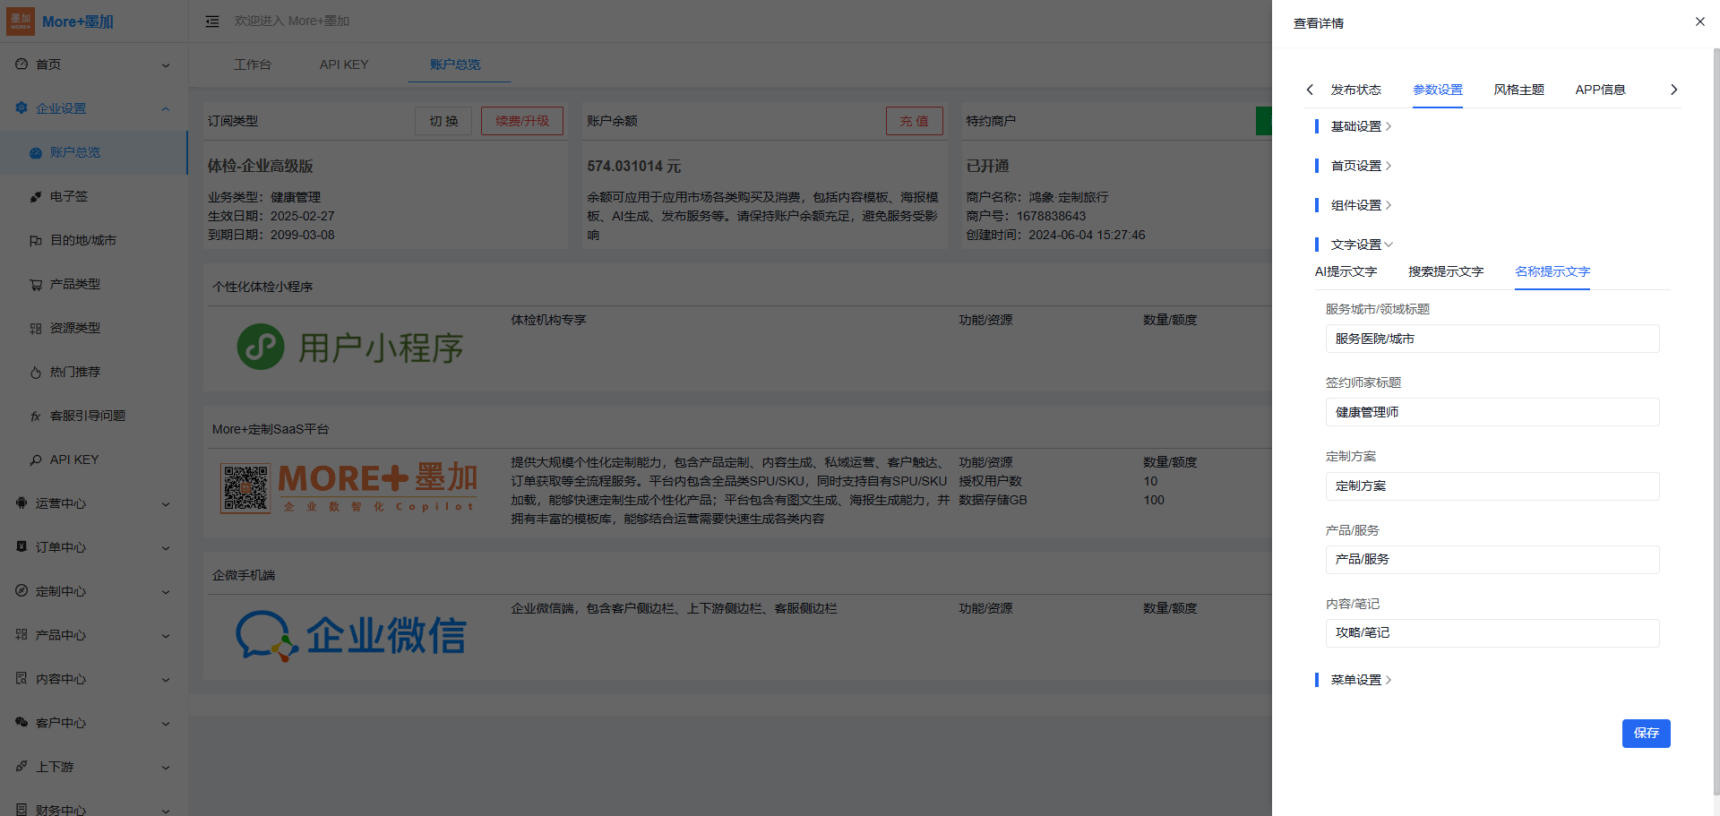
Task: Click the 热门推荐 flame icon
Action: [36, 373]
